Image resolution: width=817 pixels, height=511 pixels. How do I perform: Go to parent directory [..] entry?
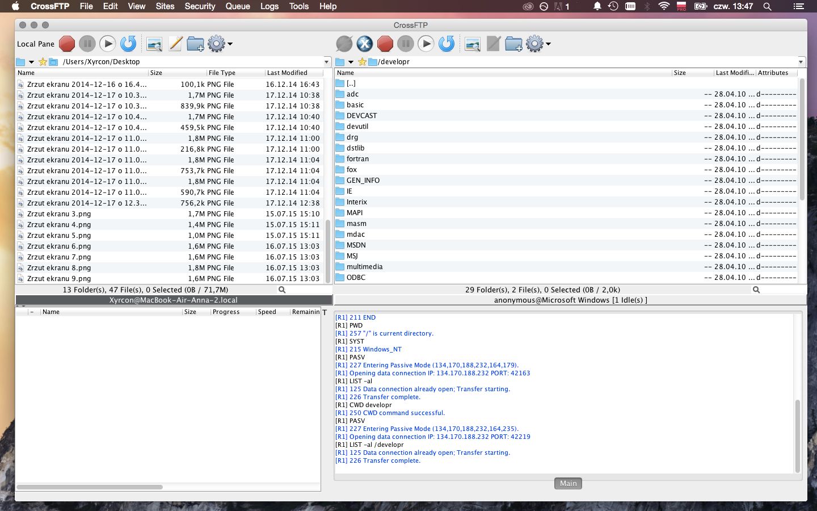coord(351,83)
